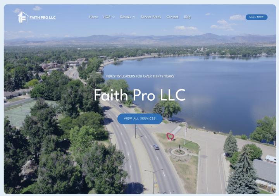Click the FAITH PRO LLC logo text
279x196 pixels.
[43, 17]
